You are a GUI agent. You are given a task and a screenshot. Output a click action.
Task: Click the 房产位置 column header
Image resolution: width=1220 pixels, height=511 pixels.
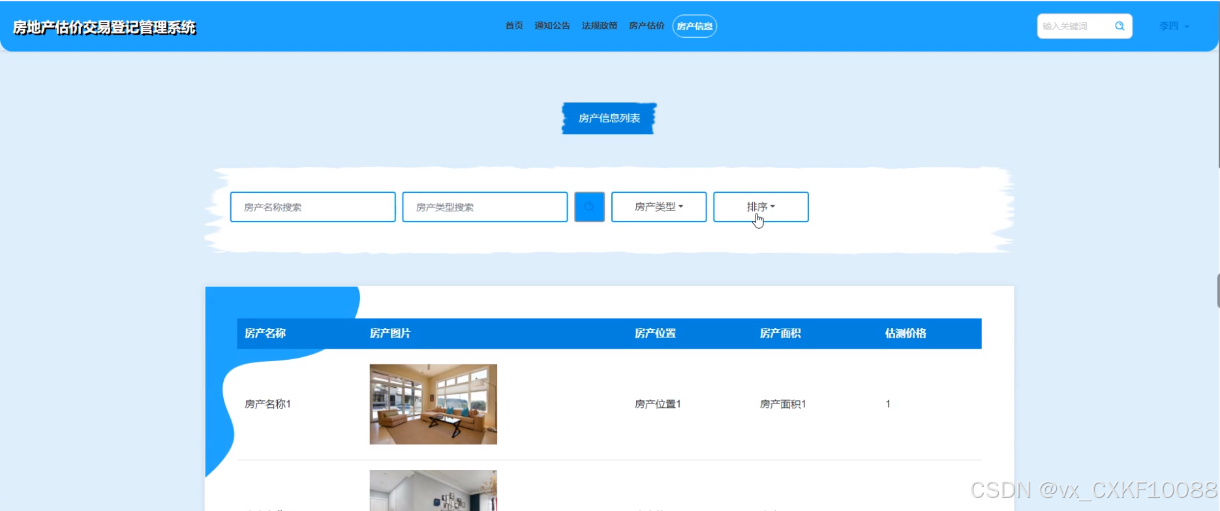click(655, 333)
